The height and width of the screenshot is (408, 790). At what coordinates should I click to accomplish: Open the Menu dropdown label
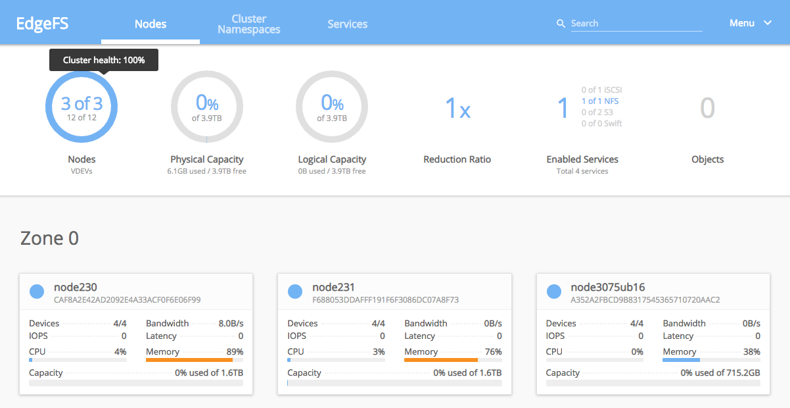[x=741, y=23]
